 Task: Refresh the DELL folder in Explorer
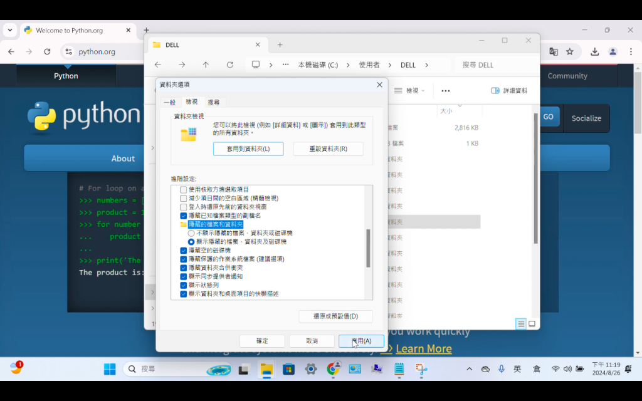coord(230,65)
